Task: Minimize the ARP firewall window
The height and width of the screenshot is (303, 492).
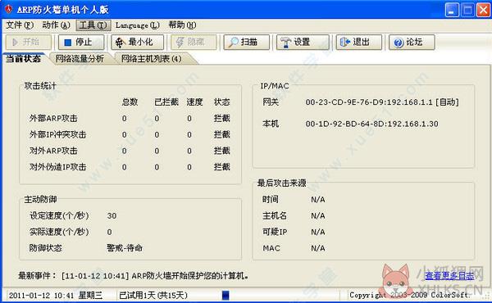Action: tap(452, 10)
